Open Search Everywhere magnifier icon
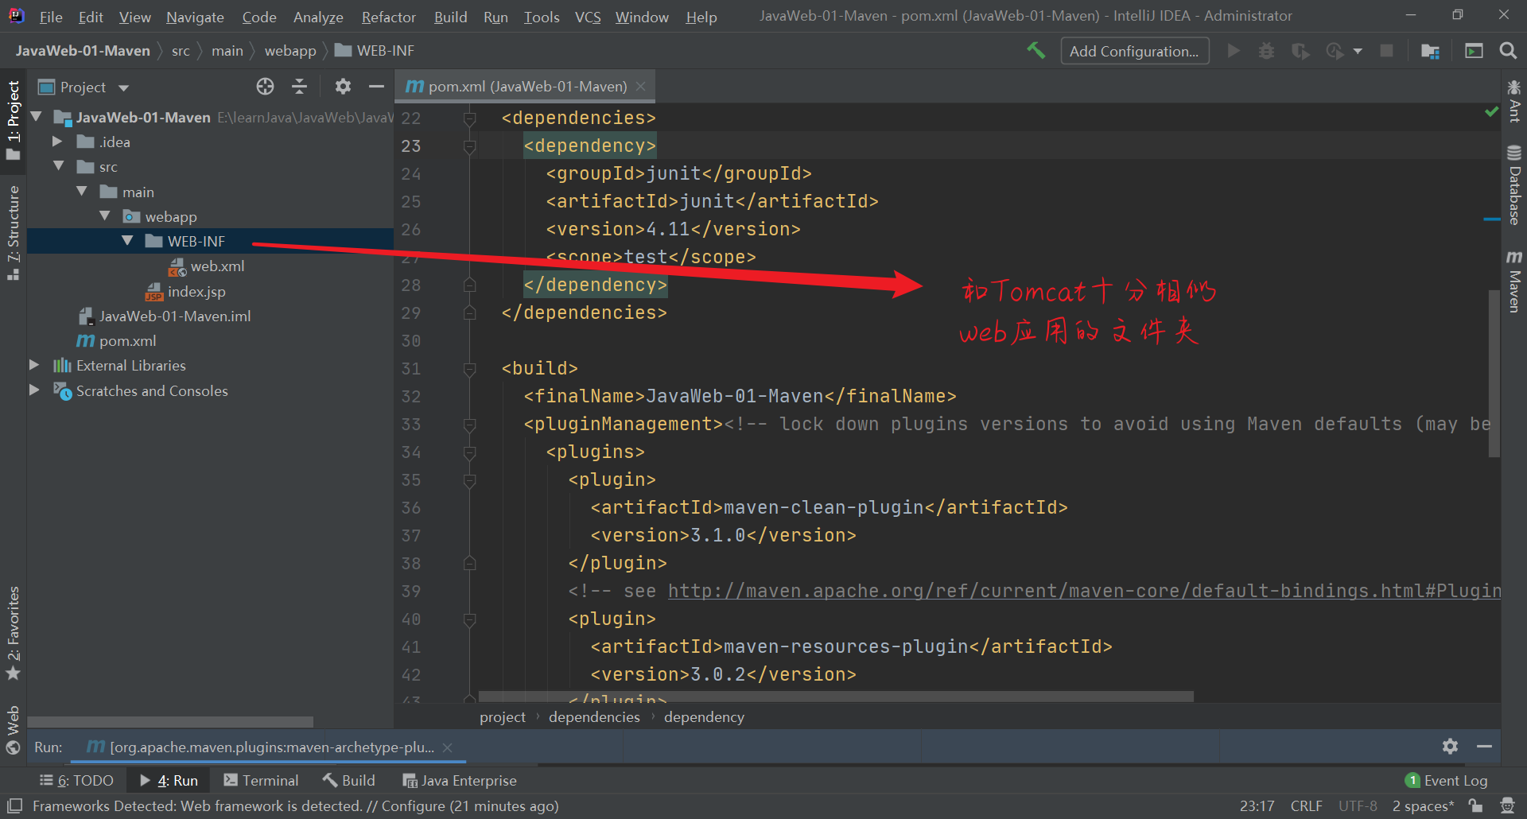The width and height of the screenshot is (1527, 819). [x=1507, y=51]
